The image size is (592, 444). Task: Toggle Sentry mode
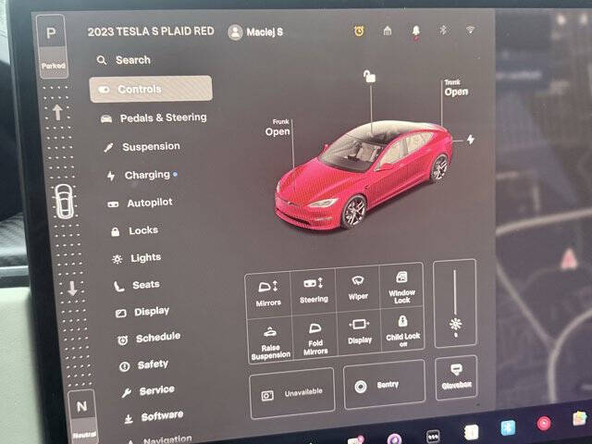pyautogui.click(x=385, y=385)
